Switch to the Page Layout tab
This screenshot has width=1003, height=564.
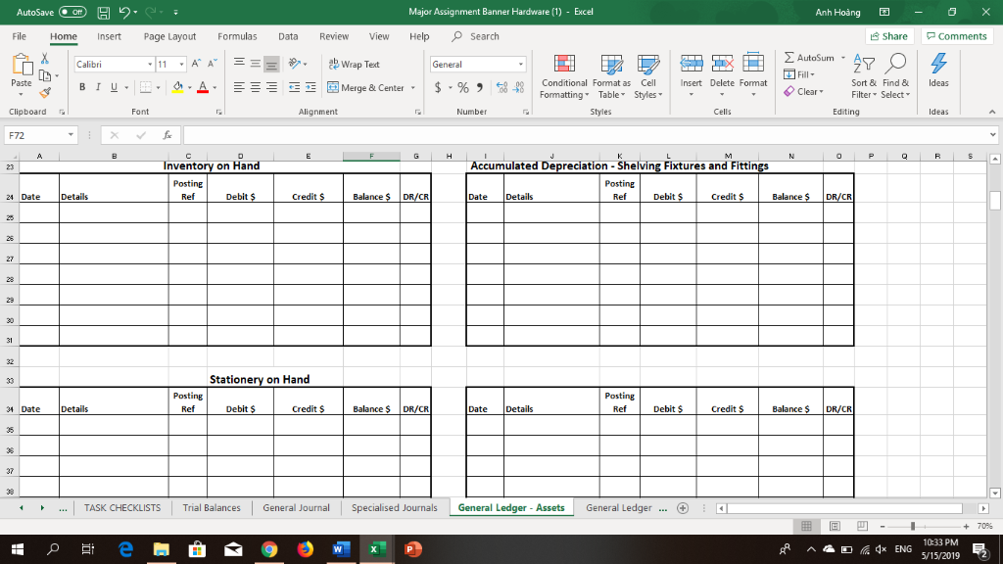[169, 36]
